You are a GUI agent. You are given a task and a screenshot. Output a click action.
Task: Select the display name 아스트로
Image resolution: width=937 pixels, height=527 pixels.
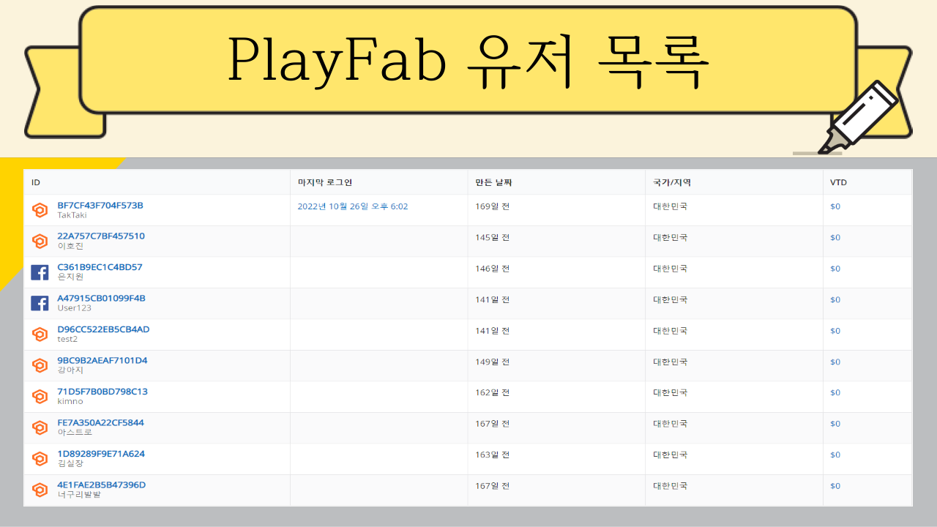[x=75, y=433]
